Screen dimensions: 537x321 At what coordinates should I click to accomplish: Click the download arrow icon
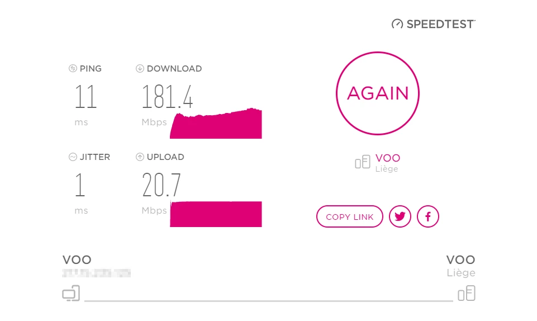click(x=140, y=68)
